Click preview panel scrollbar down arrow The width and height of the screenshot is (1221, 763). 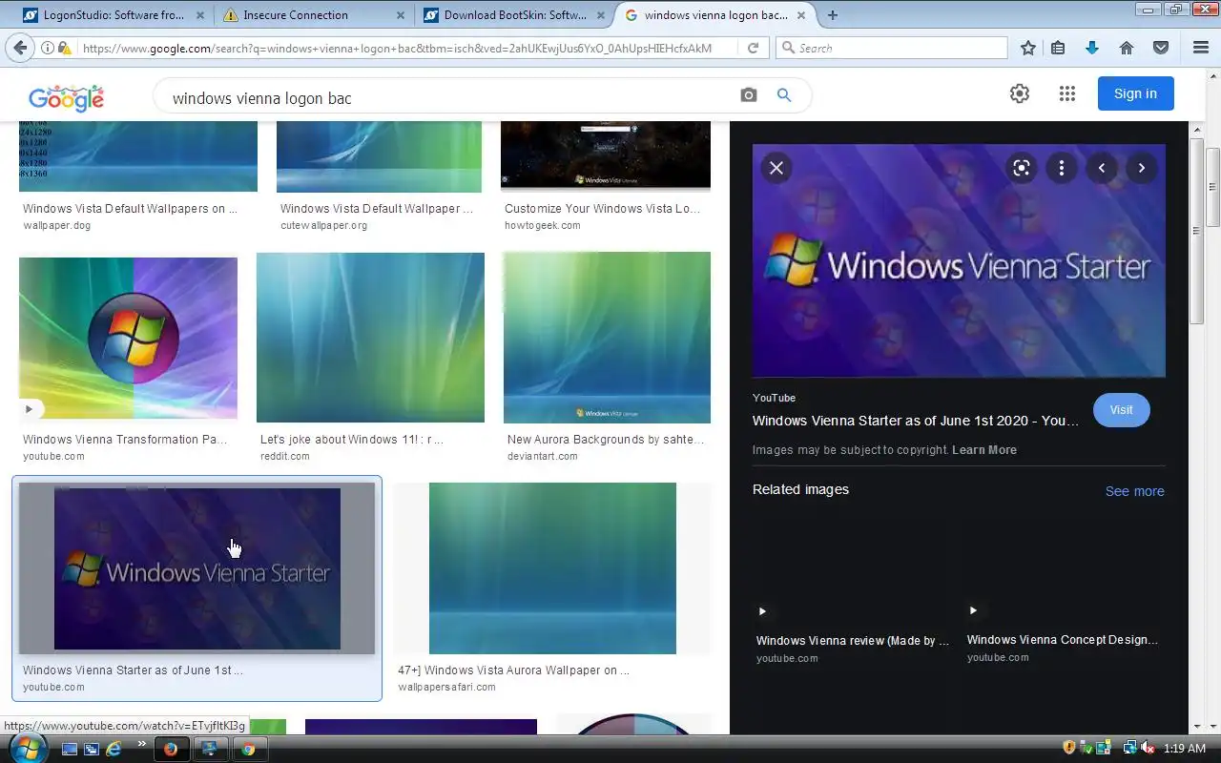[1197, 726]
